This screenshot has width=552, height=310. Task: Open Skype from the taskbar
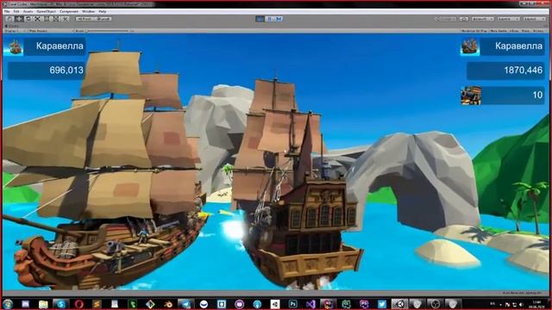point(61,304)
